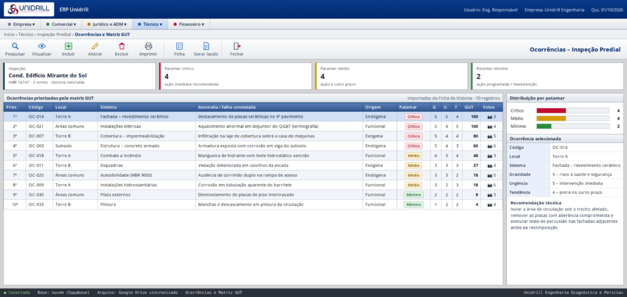The image size is (627, 297).
Task: Click 'Importadas da Ficha de Vistoria' label
Action: (x=440, y=98)
